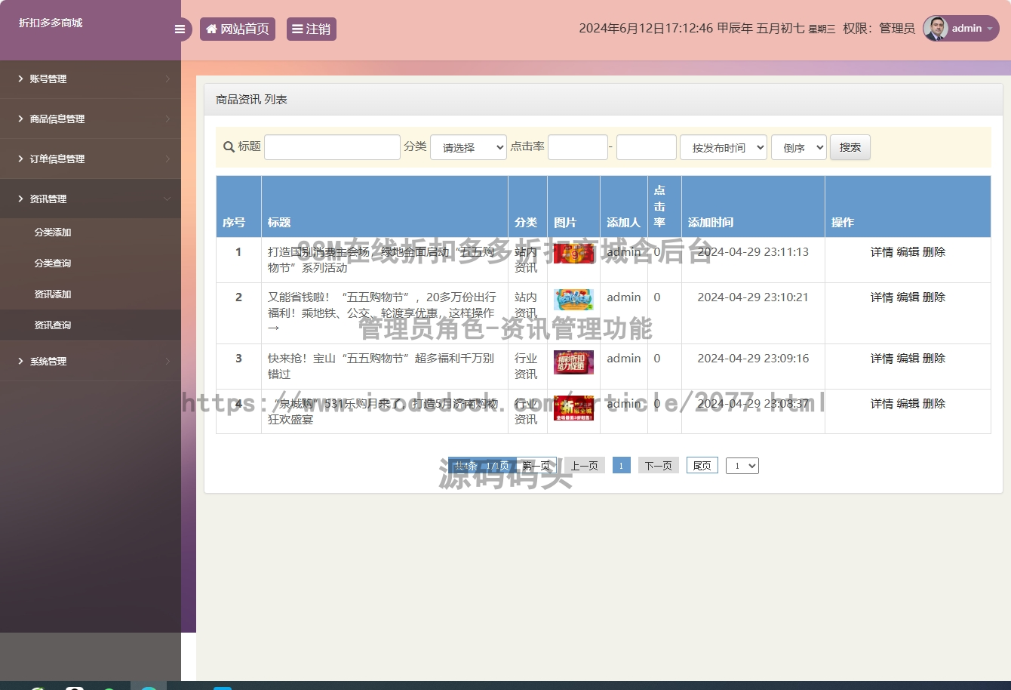
Task: Click title starting 快来抢！宝山
Action: coord(381,366)
